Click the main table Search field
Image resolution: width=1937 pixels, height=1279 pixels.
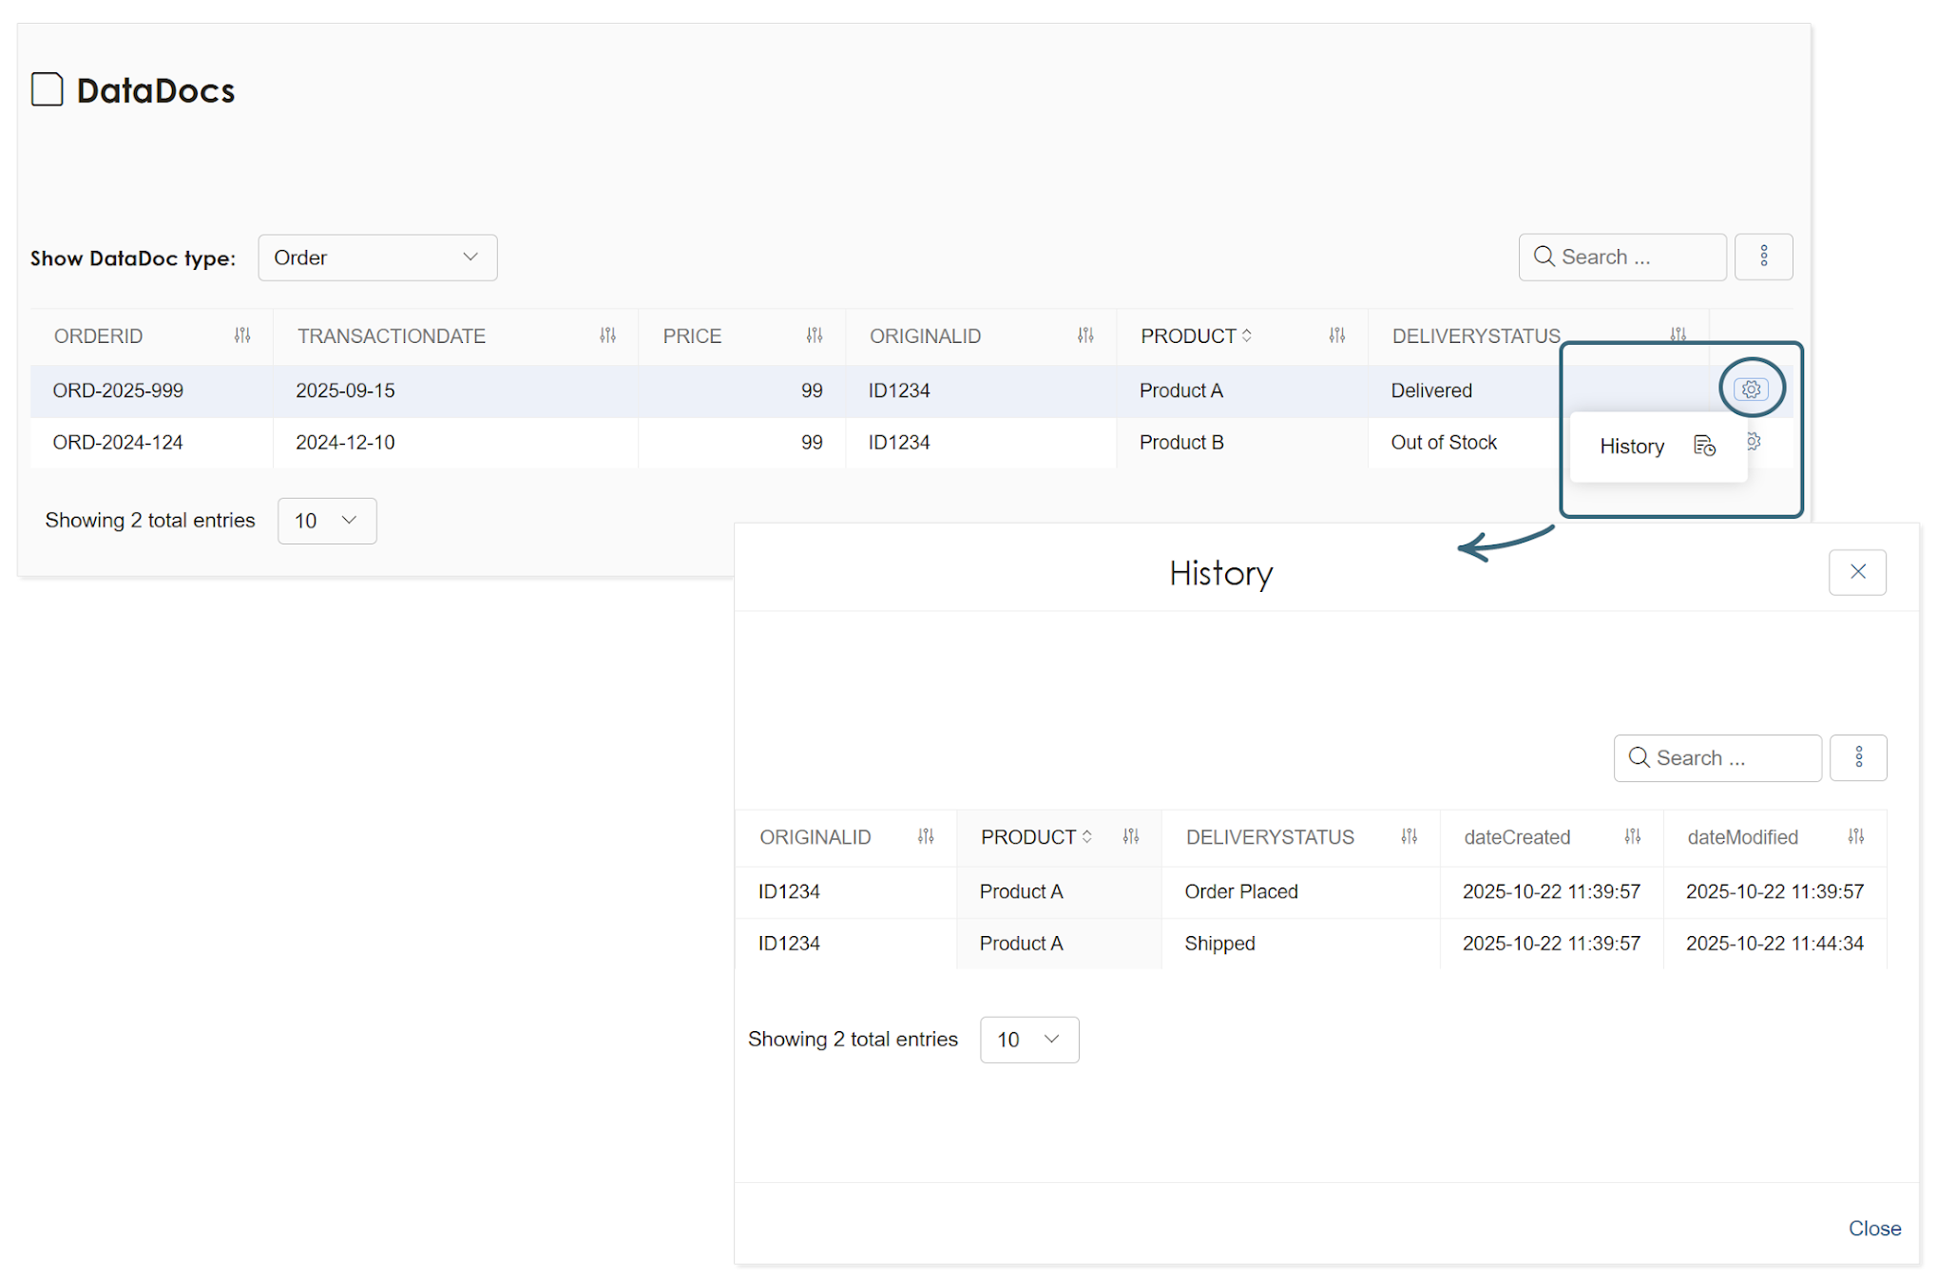(x=1621, y=257)
